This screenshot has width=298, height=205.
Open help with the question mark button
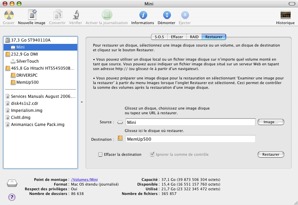(x=12, y=197)
